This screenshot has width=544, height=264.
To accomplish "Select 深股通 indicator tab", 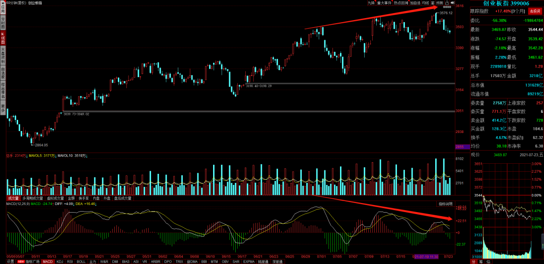I will pos(278,261).
